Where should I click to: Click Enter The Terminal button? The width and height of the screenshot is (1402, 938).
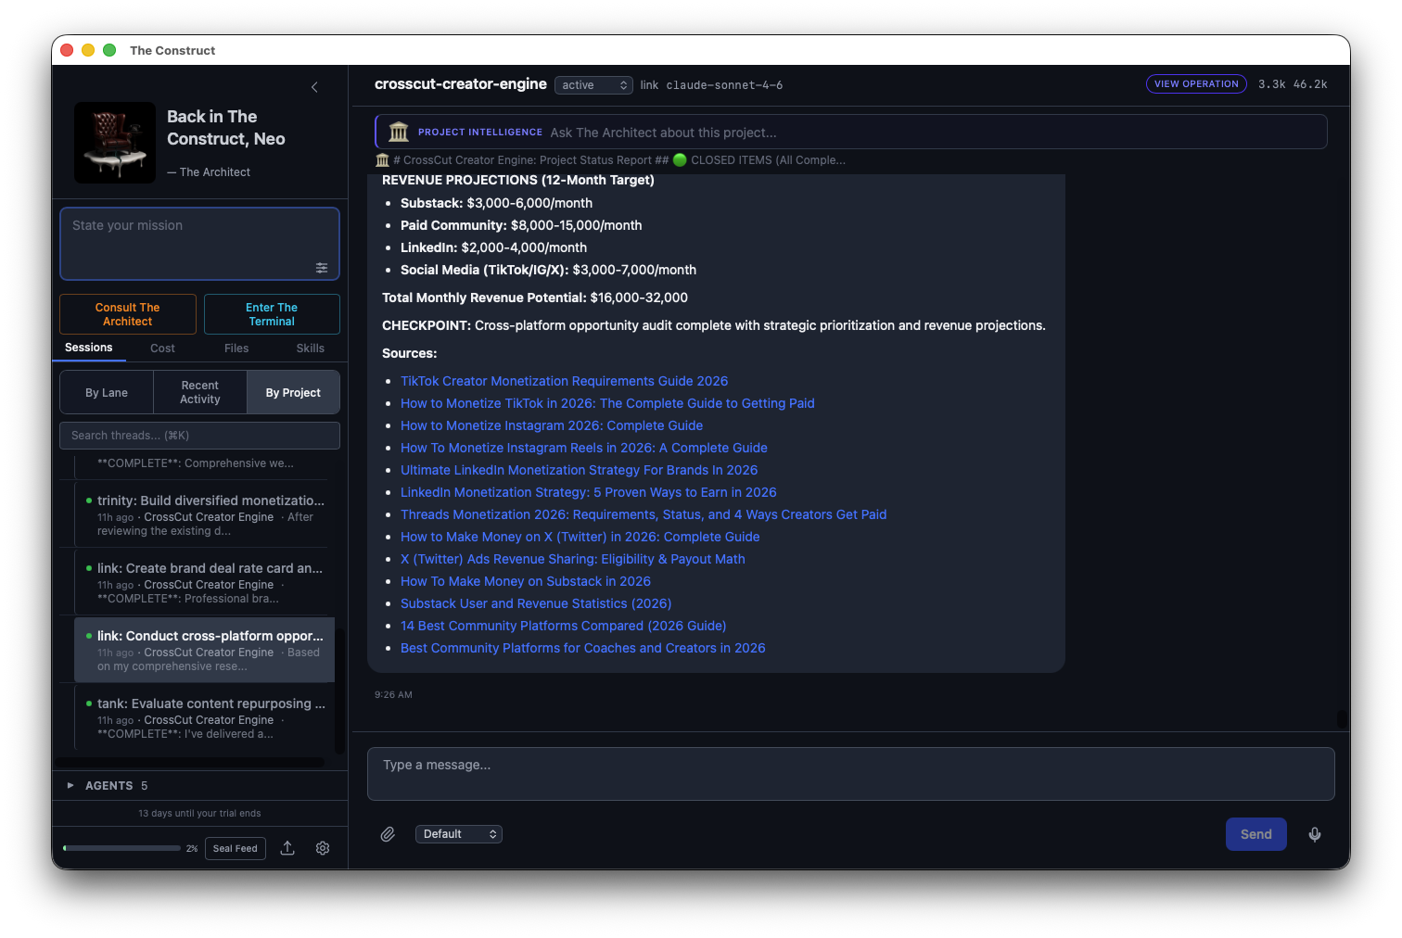(x=272, y=314)
